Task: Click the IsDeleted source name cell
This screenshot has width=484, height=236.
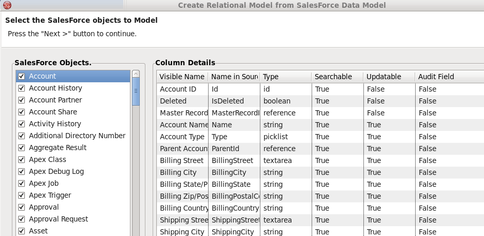Action: click(x=234, y=101)
